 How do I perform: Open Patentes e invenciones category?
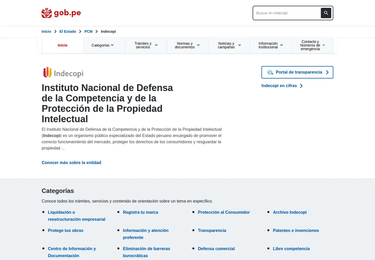coord(296,231)
